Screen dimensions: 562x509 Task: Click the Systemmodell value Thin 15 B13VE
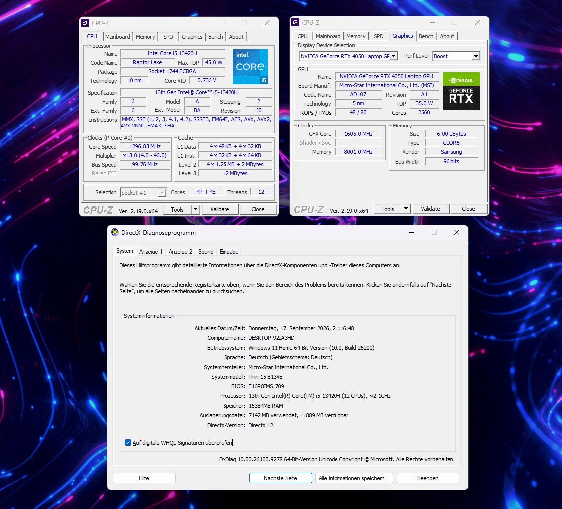[x=266, y=377]
